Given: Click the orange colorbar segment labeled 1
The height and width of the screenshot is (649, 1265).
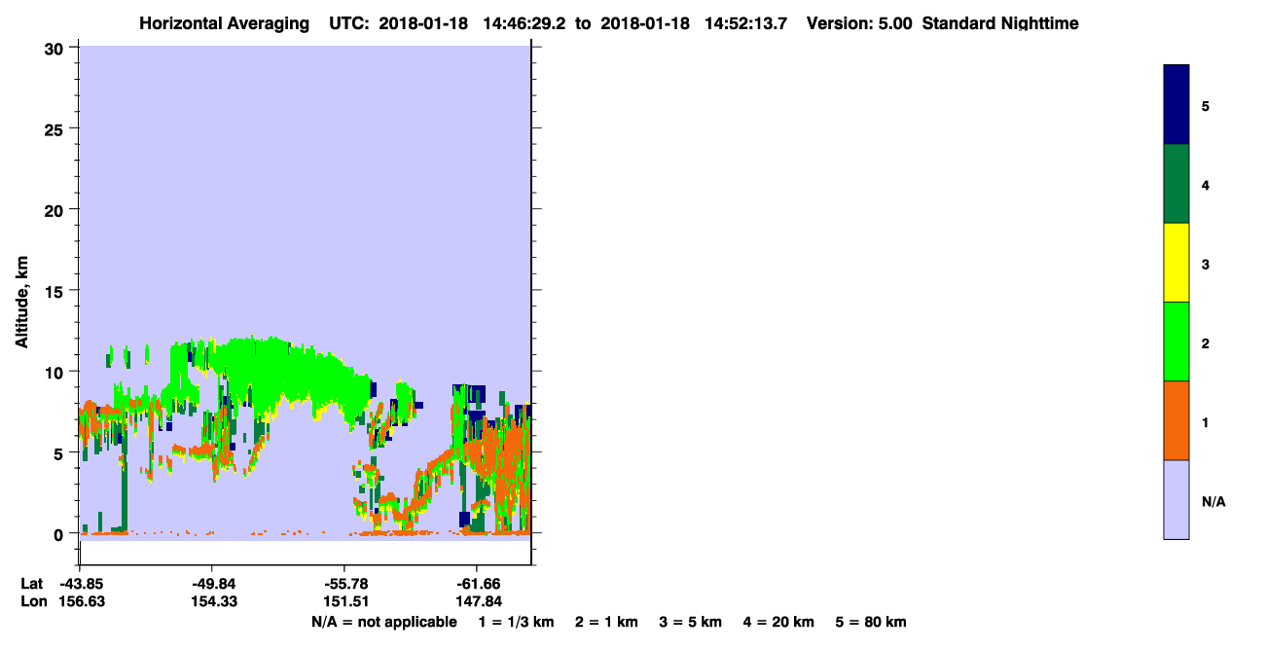Looking at the screenshot, I should point(1176,420).
